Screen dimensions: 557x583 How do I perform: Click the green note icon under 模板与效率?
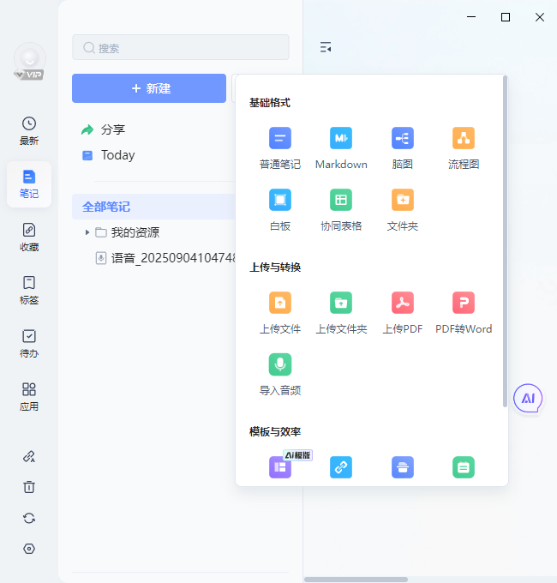coord(464,467)
